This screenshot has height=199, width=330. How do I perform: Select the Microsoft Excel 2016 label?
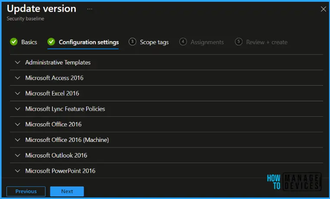pos(52,93)
